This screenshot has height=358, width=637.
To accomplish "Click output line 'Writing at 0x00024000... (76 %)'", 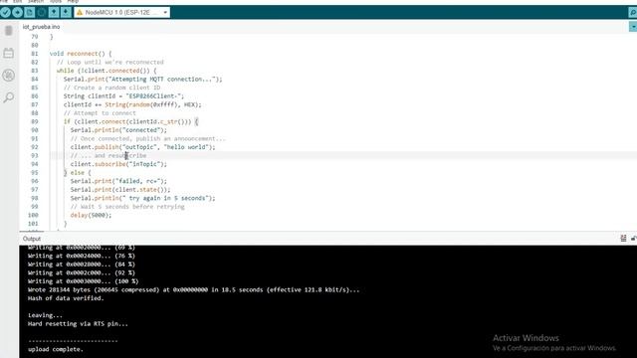I will coord(82,257).
